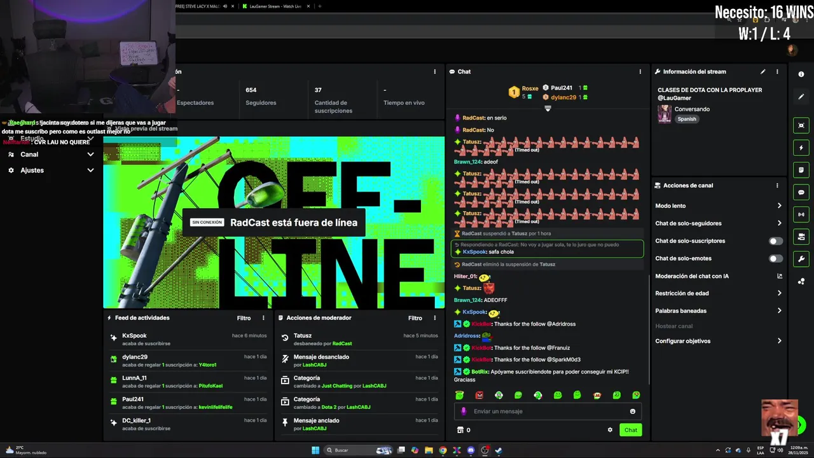
Task: Open Filtro in Acciones de moderador
Action: pos(415,318)
